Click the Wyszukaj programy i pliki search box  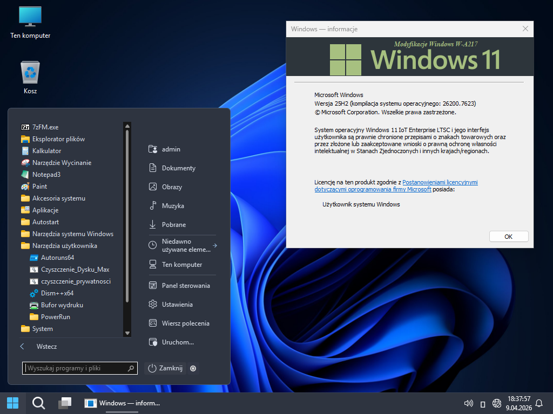coord(76,368)
